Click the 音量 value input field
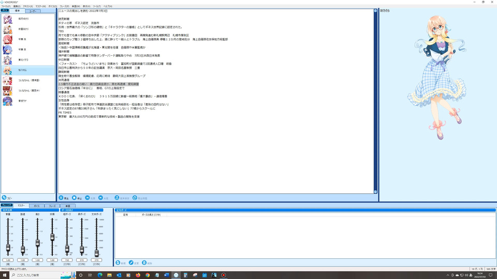The width and height of the screenshot is (497, 279). pyautogui.click(x=8, y=260)
